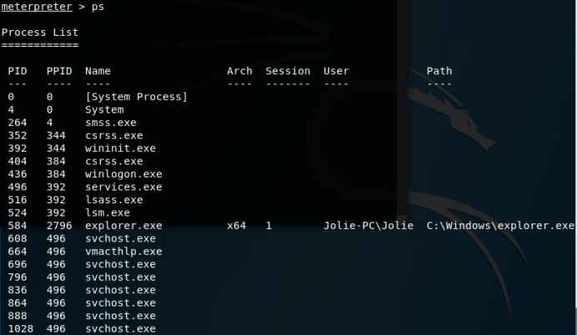The image size is (577, 335).
Task: Click the lsm.exe process name
Action: 108,212
